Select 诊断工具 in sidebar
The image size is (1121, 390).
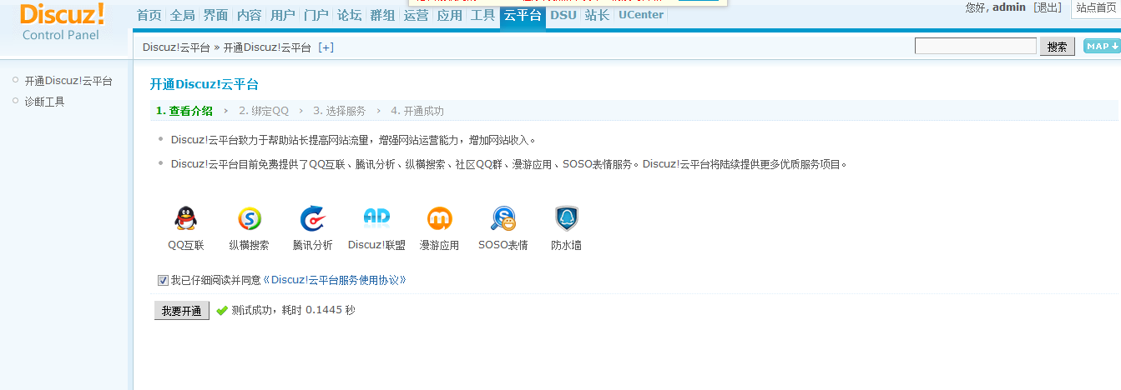(x=44, y=102)
